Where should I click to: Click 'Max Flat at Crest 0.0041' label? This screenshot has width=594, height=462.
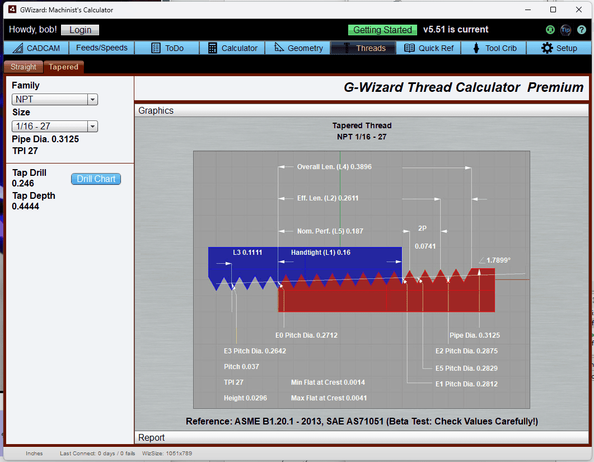[329, 398]
